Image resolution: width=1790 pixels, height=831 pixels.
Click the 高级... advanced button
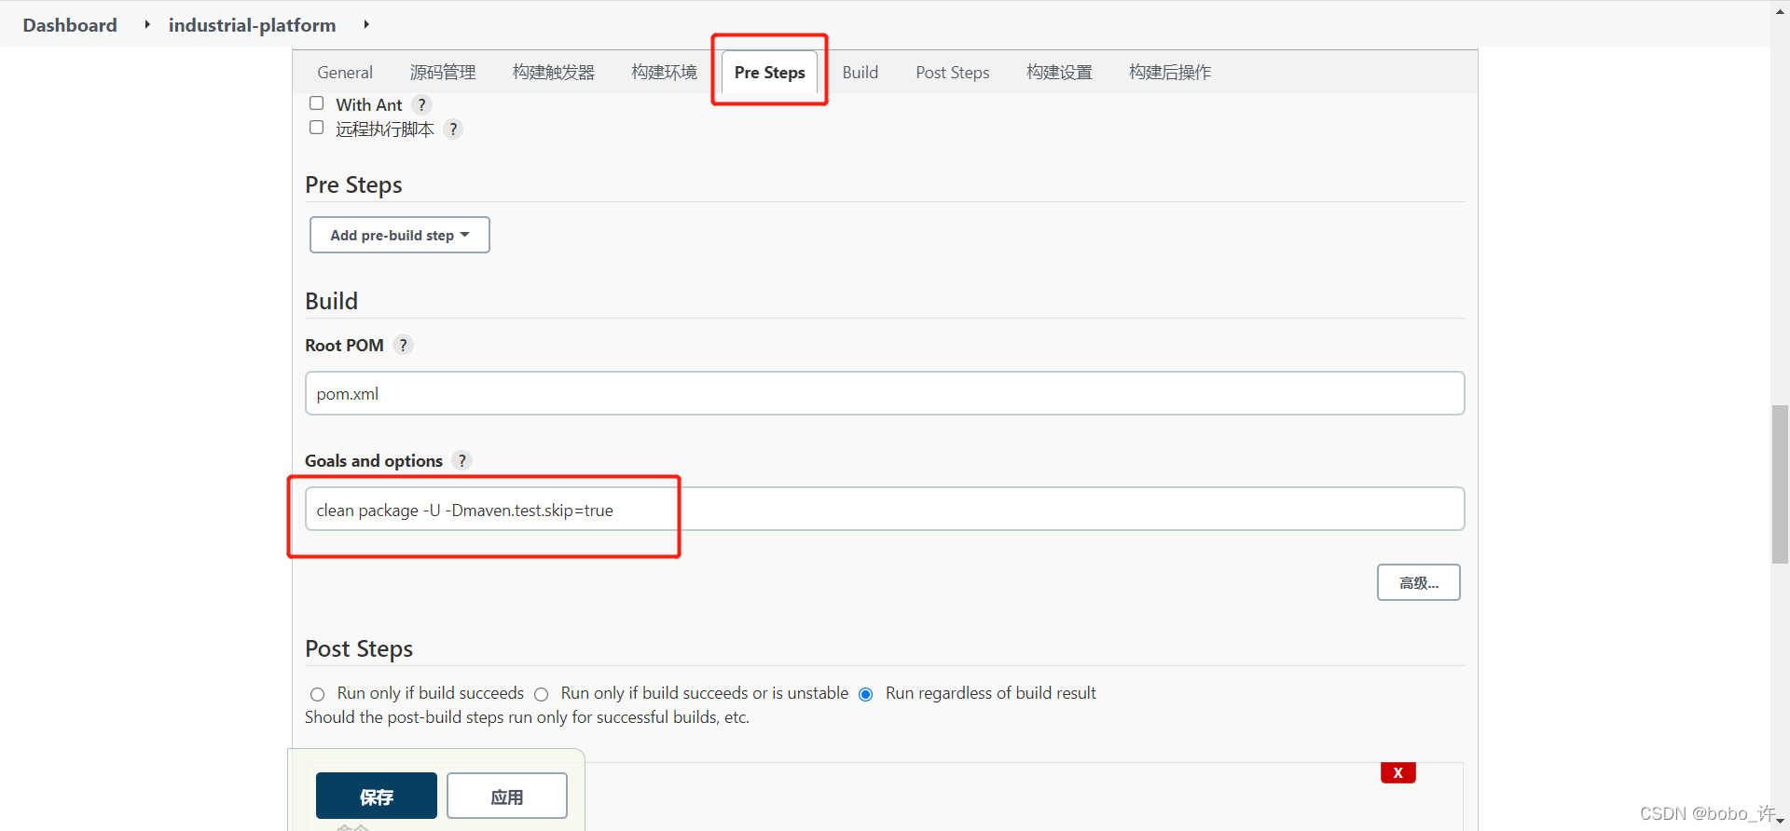pos(1418,582)
